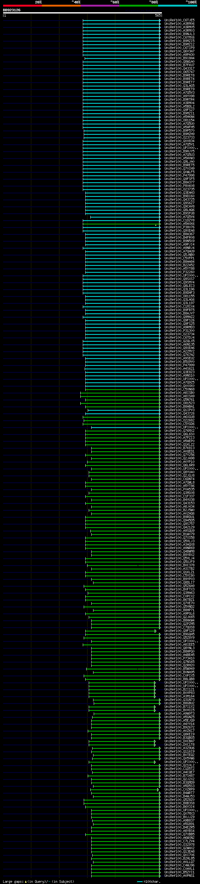This screenshot has height=884, width=200.
Task: Select hit label UniRef100_B2J5W0
Action: click(179, 510)
